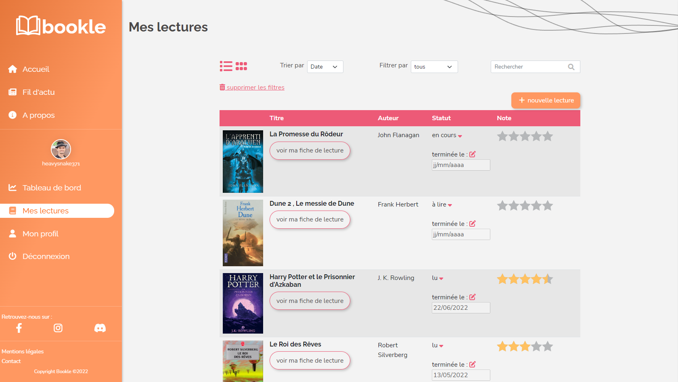Open Bookle's Facebook page
The height and width of the screenshot is (382, 678).
19,328
